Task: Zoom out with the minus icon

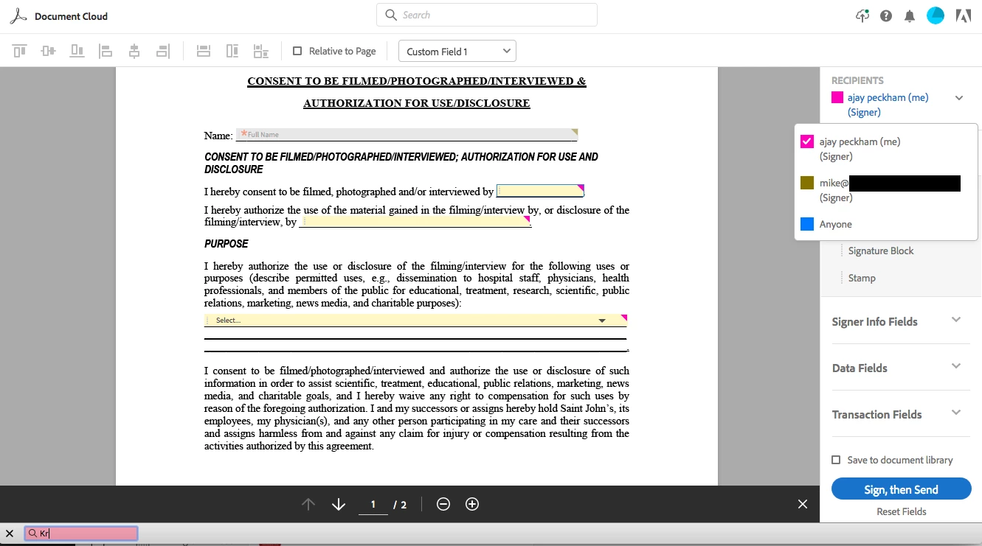Action: pos(443,504)
